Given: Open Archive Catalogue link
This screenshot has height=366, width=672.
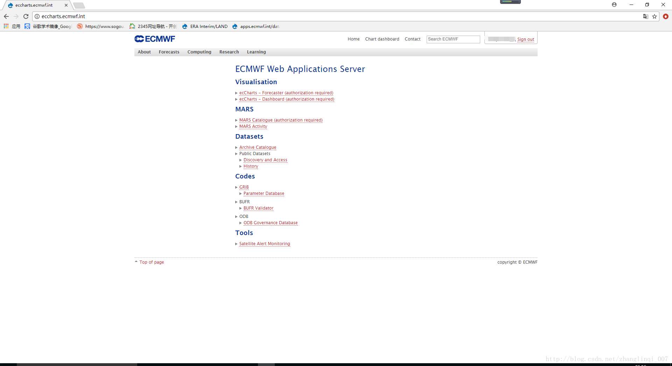Looking at the screenshot, I should click(x=258, y=147).
